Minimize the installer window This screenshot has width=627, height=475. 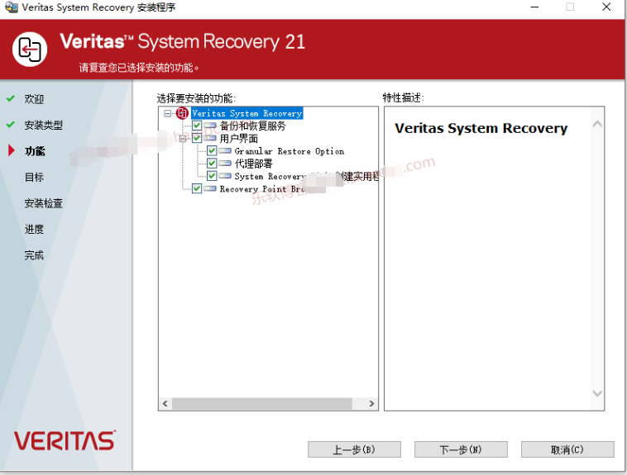pyautogui.click(x=534, y=7)
